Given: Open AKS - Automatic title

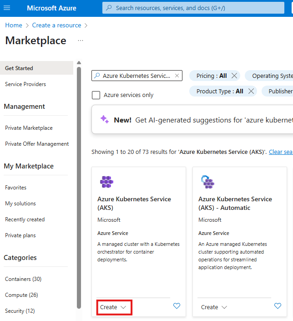Looking at the screenshot, I should point(235,203).
